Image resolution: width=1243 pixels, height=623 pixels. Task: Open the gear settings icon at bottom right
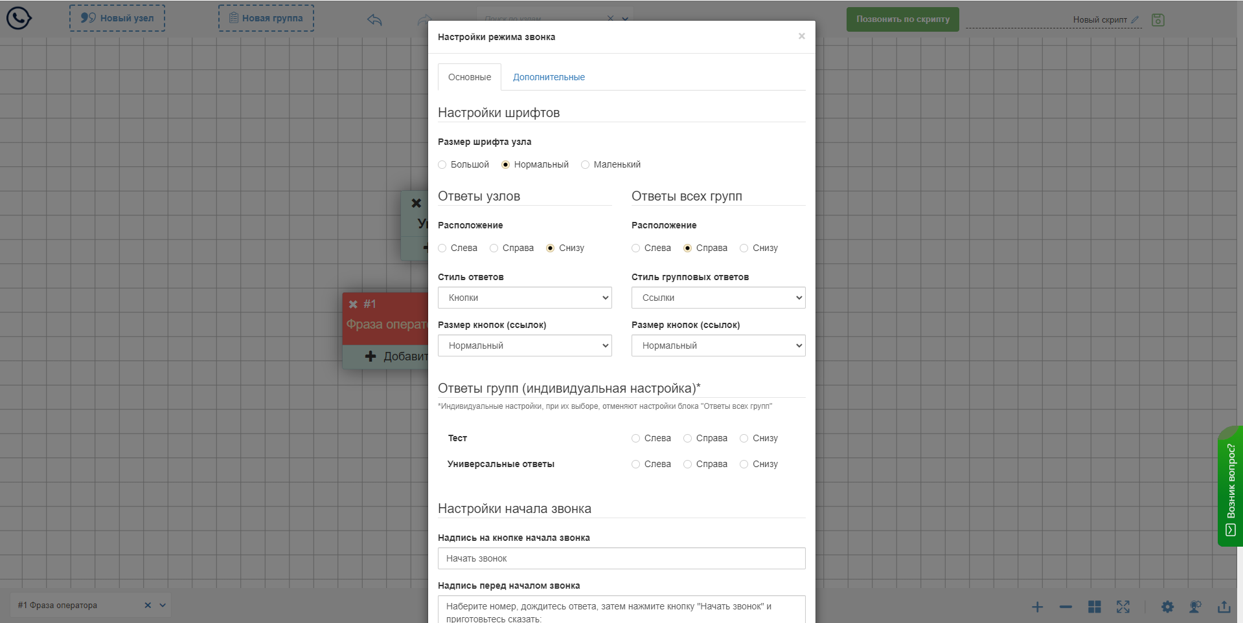1167,607
